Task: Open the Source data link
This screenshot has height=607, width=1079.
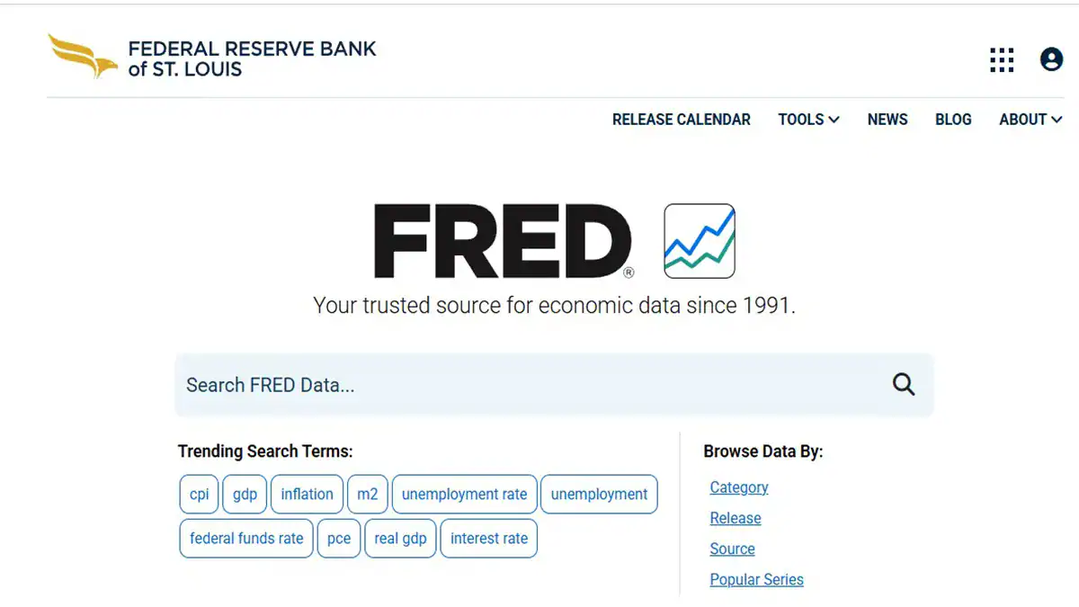Action: [x=731, y=549]
